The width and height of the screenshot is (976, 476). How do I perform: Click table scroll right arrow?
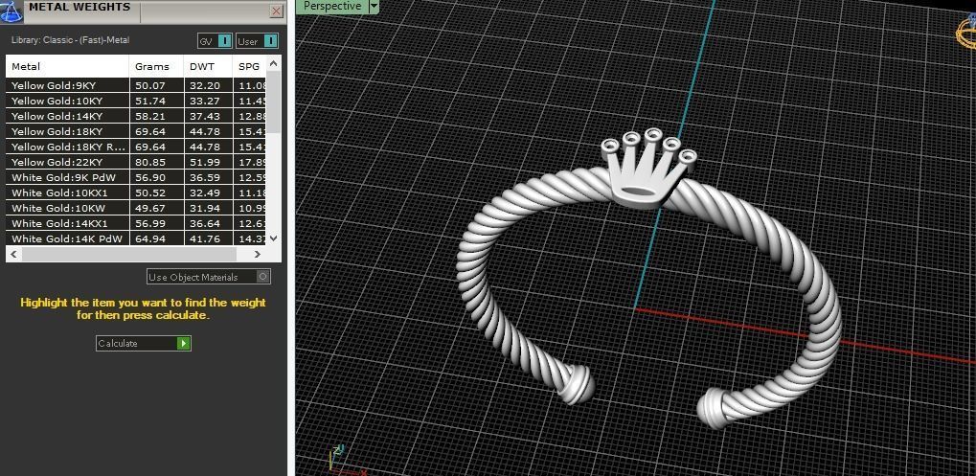pyautogui.click(x=258, y=254)
